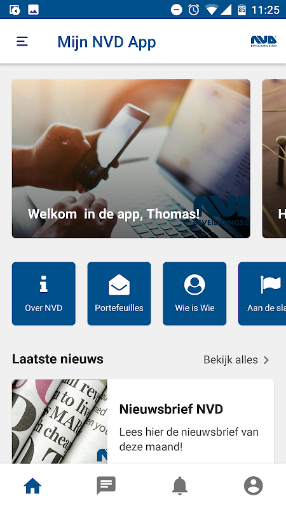
Task: Tap the Mijn NVD App title
Action: [x=107, y=42]
